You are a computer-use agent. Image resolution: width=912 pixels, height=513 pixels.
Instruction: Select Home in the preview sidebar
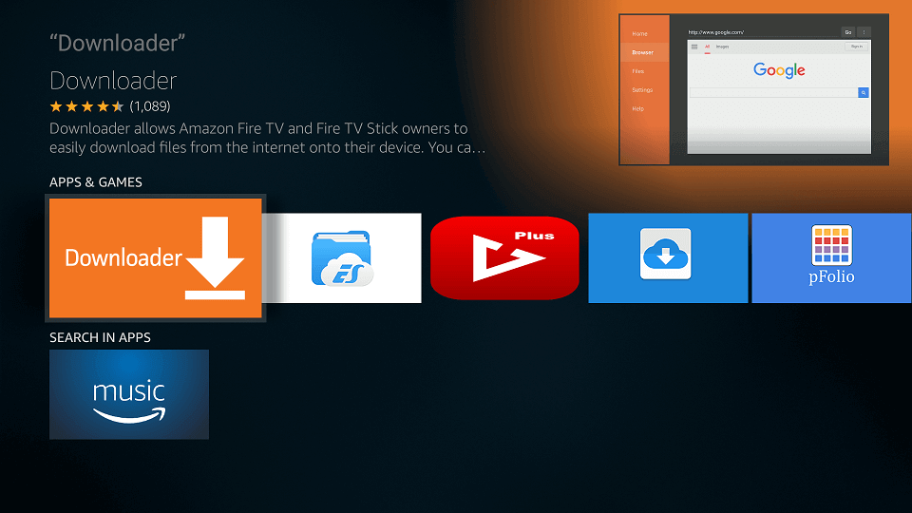click(x=639, y=34)
